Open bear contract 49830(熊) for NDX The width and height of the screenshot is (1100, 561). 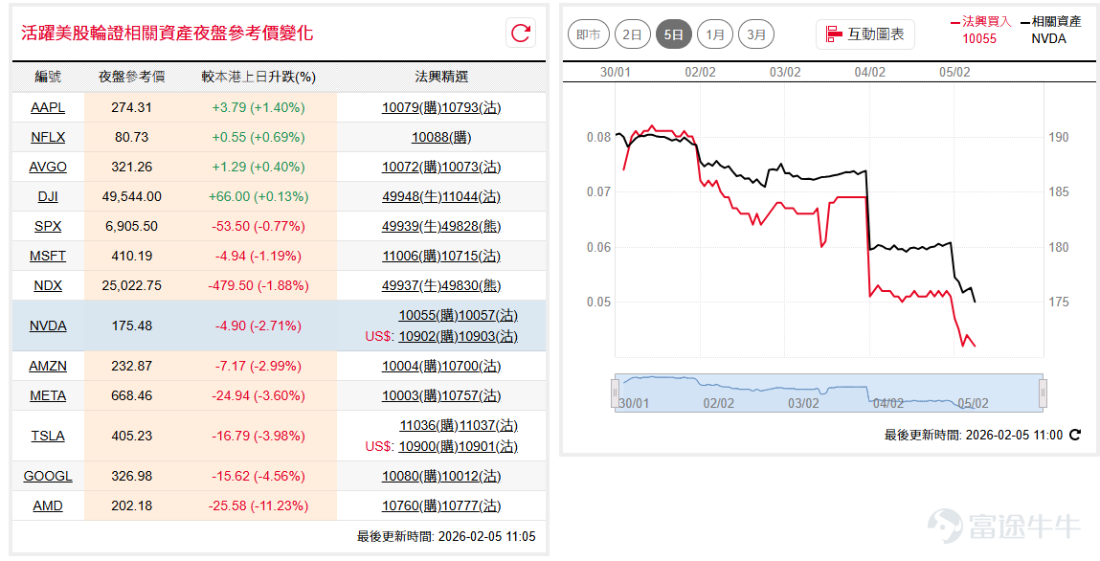[471, 285]
